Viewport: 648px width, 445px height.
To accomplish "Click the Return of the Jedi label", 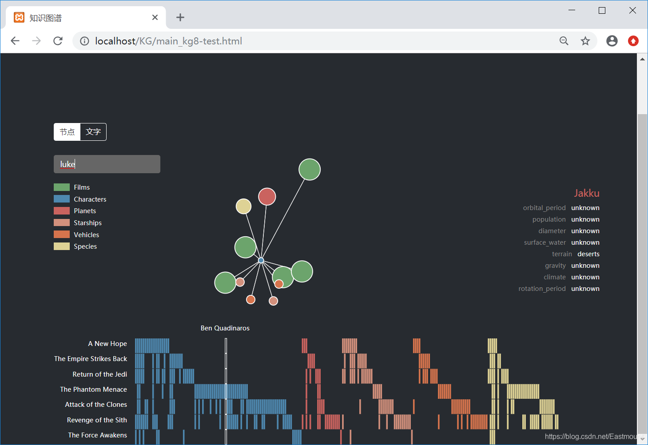I will click(100, 374).
